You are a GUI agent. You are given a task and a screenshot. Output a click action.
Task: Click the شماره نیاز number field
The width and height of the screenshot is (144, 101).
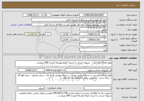coord(93,15)
